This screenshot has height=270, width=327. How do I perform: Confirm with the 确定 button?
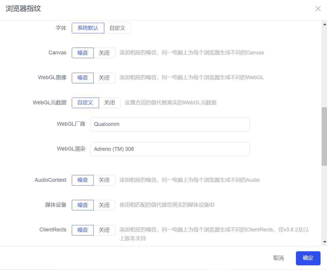(x=308, y=258)
